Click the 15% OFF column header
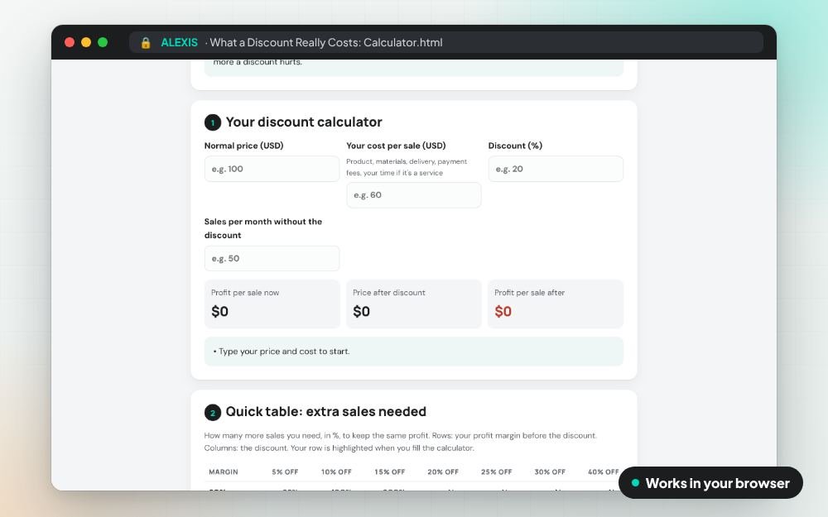 (390, 472)
